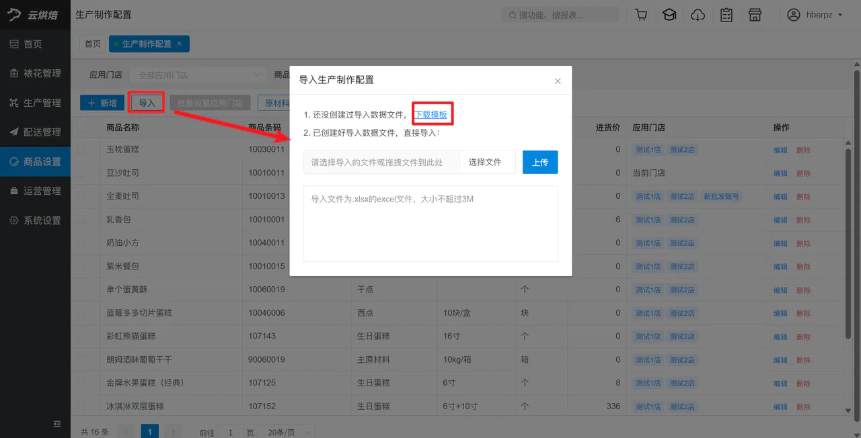Open 生产管理 in the sidebar

[x=35, y=103]
